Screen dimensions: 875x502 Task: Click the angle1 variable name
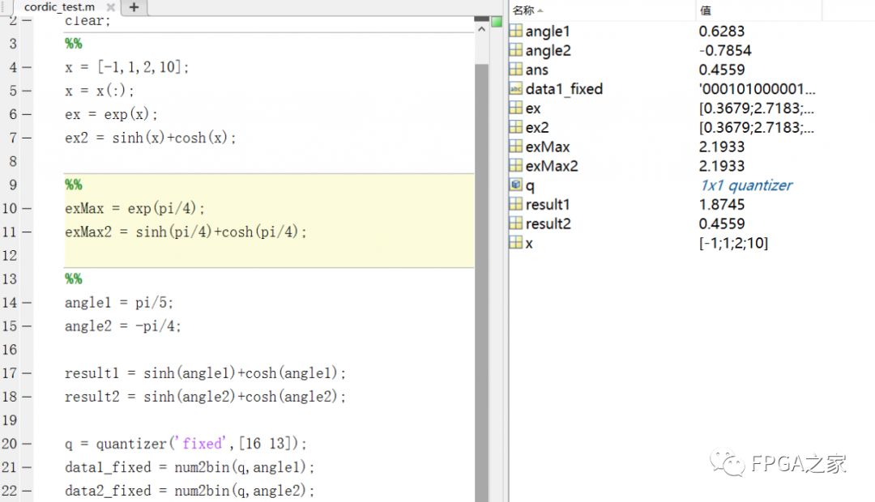tap(548, 32)
